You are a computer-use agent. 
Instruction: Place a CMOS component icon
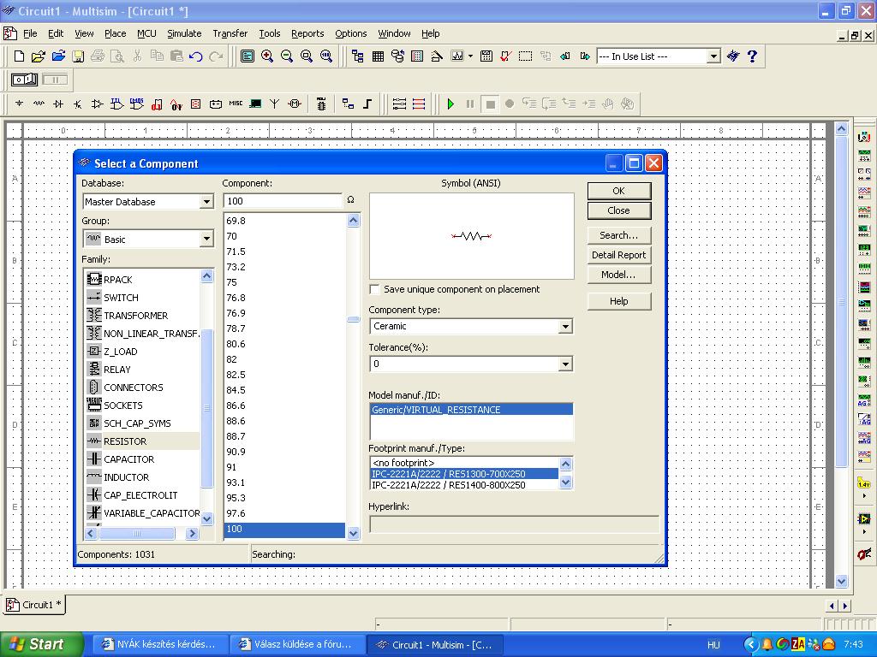[136, 104]
